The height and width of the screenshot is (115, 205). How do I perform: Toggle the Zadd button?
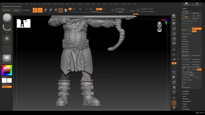(91, 9)
